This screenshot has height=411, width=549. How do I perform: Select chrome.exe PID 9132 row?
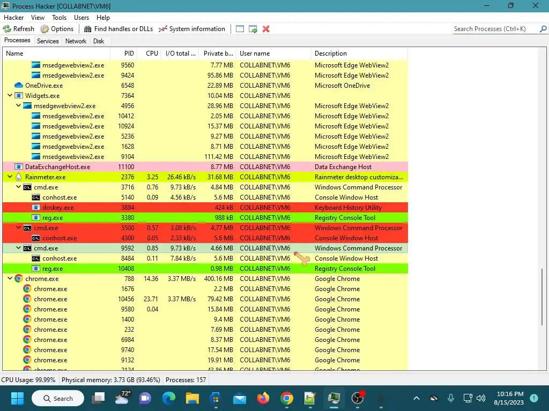pos(205,360)
